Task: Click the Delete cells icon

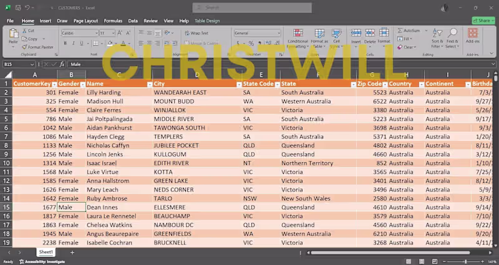Action: coord(370,33)
